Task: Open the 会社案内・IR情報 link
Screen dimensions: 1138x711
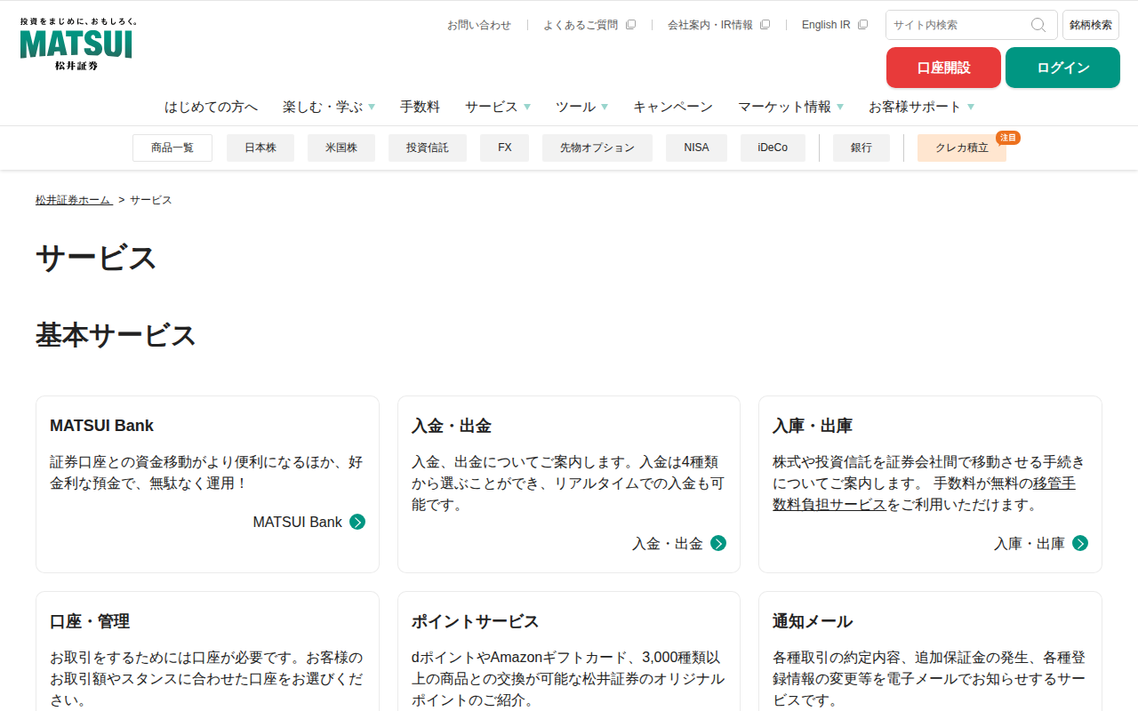Action: click(710, 25)
